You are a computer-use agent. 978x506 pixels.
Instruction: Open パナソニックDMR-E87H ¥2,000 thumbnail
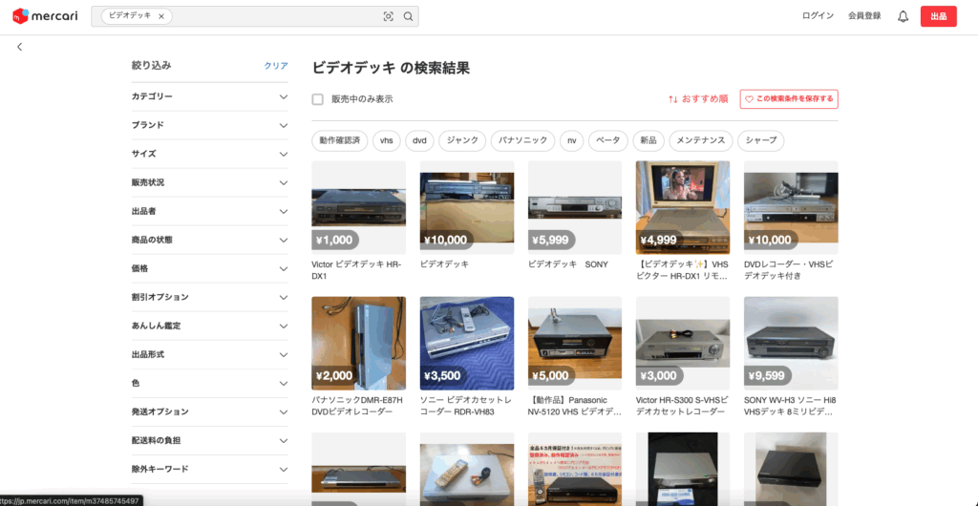(x=359, y=344)
